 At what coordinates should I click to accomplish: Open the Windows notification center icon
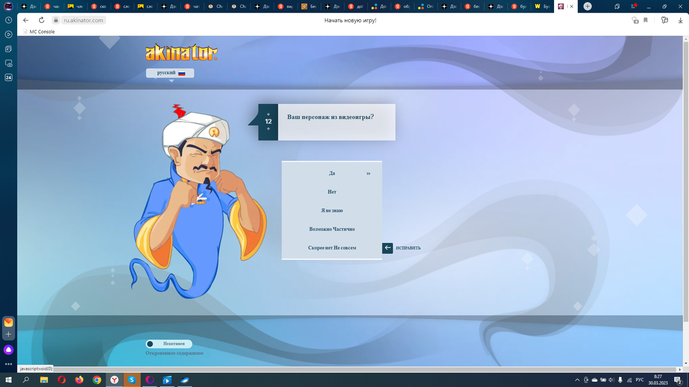(x=679, y=380)
